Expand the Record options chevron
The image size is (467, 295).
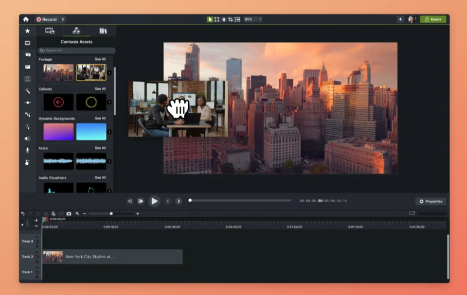click(63, 19)
